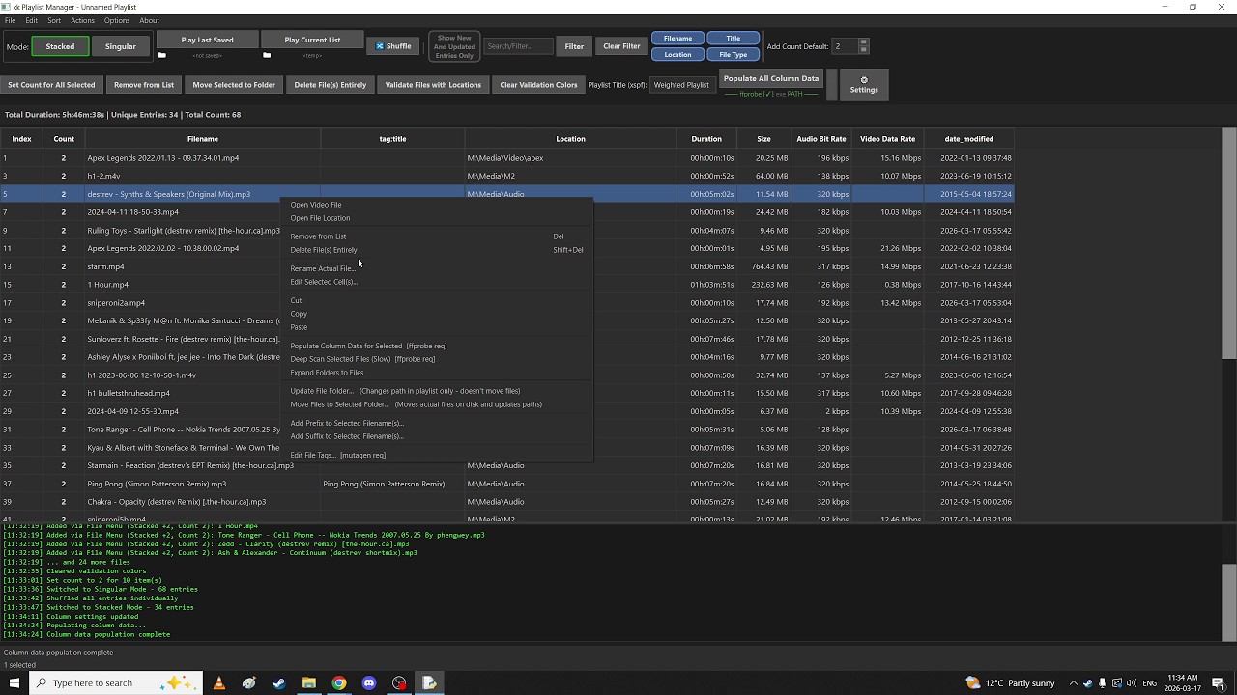Click the Playlist Title Weighted Playlist field
The height and width of the screenshot is (695, 1237).
681,85
